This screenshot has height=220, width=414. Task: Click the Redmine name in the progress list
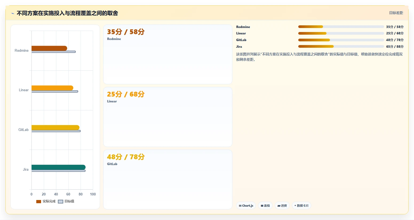(x=243, y=27)
